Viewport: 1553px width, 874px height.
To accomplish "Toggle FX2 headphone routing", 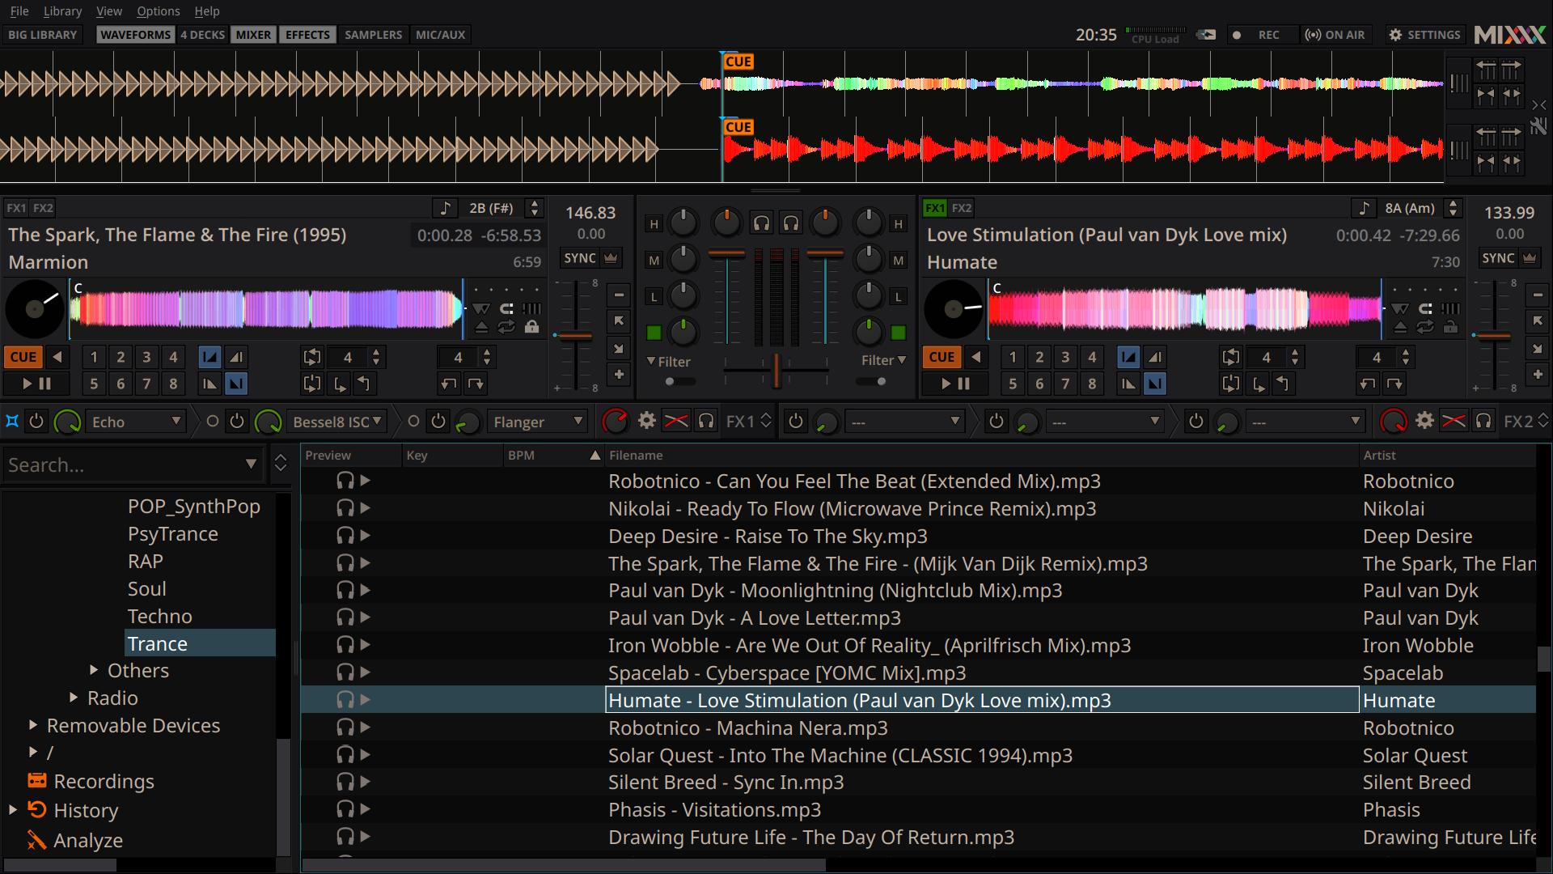I will 1483,421.
